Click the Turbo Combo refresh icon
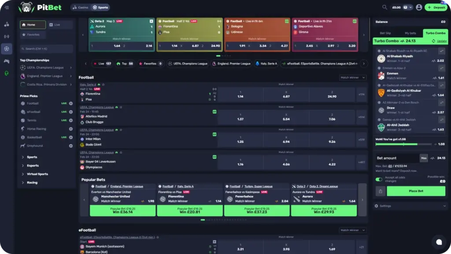Image resolution: width=451 pixels, height=254 pixels. pos(433,41)
